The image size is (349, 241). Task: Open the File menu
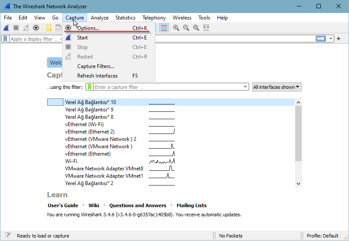pos(8,18)
